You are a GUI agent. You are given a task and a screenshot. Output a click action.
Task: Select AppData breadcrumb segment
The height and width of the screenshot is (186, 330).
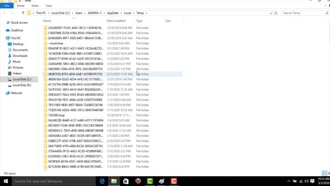pyautogui.click(x=113, y=13)
